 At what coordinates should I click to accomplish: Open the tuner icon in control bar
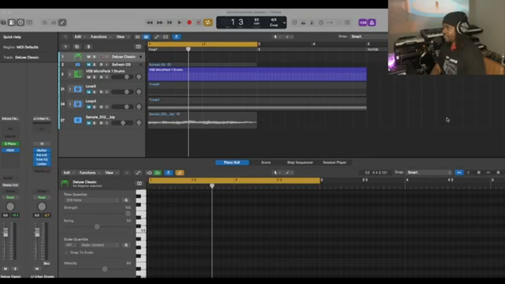click(x=339, y=23)
